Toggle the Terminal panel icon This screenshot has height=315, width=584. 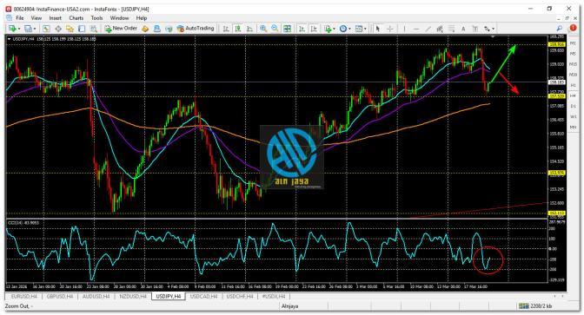tap(82, 29)
